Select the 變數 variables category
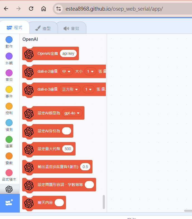The height and width of the screenshot is (219, 192). pyautogui.click(x=9, y=159)
